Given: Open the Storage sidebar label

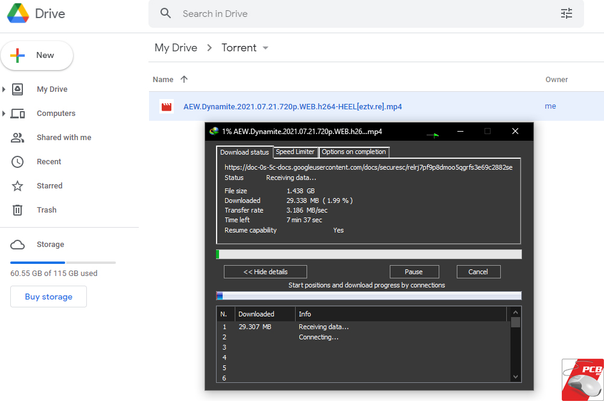Looking at the screenshot, I should [51, 245].
